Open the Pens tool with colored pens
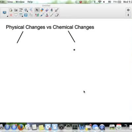This screenshot has width=132, height=132. (37, 15)
